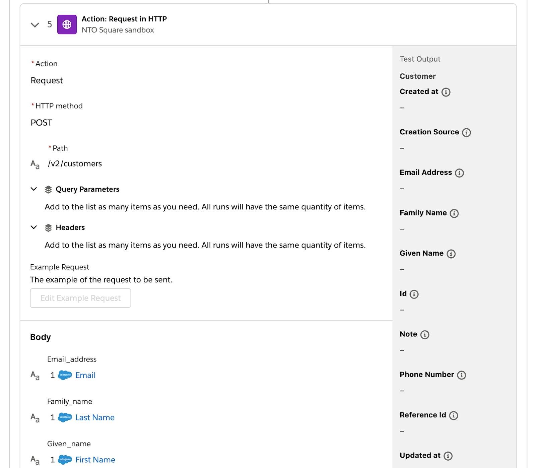Click the Last Name data pill link
The image size is (536, 468).
[x=95, y=417]
